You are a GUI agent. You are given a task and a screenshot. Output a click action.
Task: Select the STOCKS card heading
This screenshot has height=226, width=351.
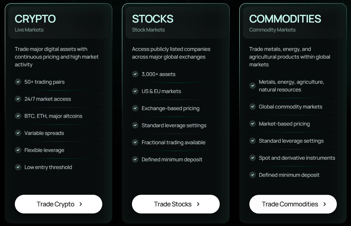(x=153, y=19)
